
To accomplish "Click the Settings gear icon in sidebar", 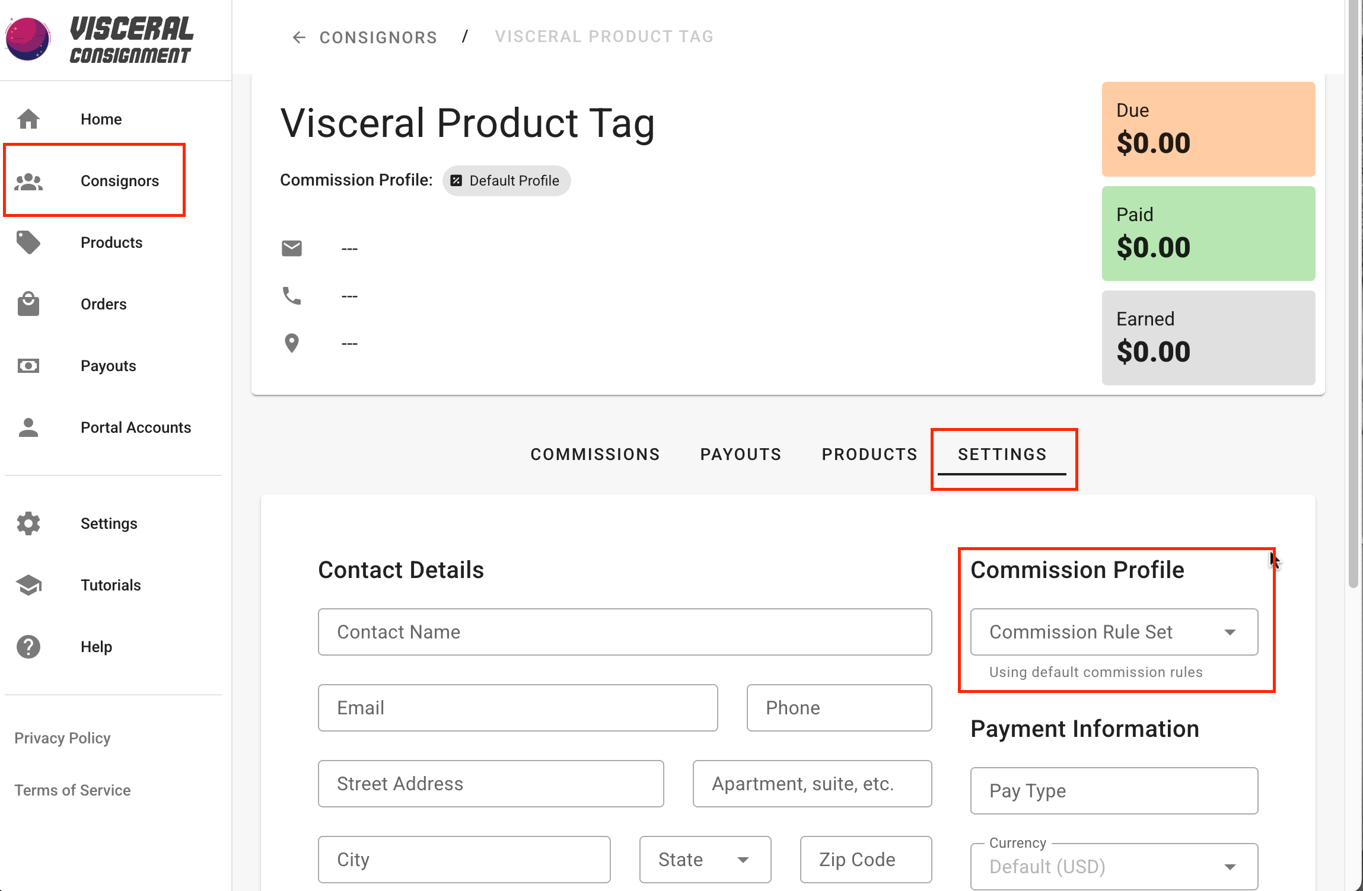I will click(x=28, y=523).
